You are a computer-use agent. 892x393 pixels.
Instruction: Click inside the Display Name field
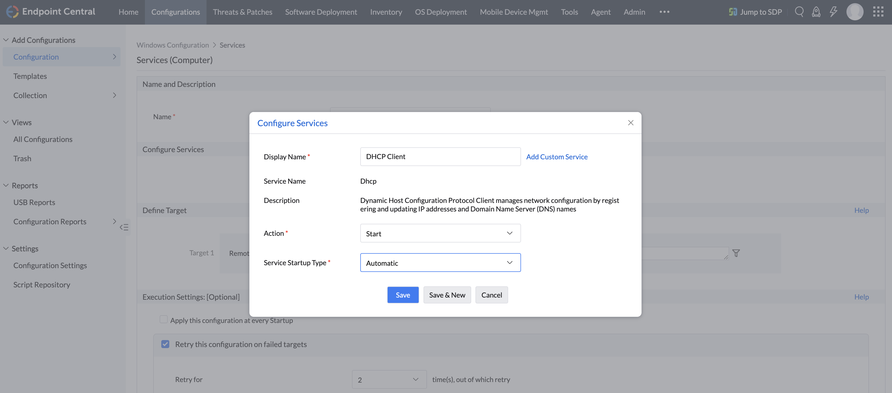(x=440, y=157)
